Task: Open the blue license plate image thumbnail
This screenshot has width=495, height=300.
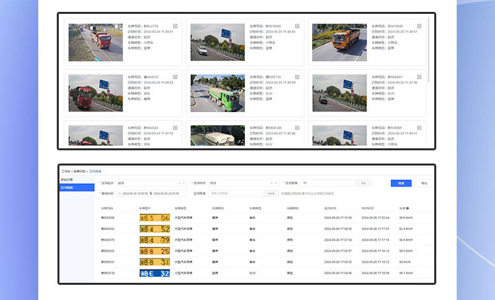Action: pos(154,272)
